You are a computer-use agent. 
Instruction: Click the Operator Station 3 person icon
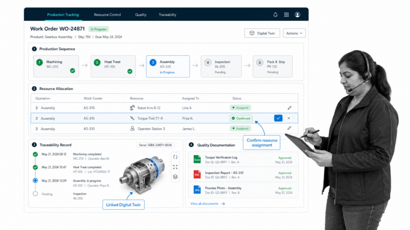point(132,128)
